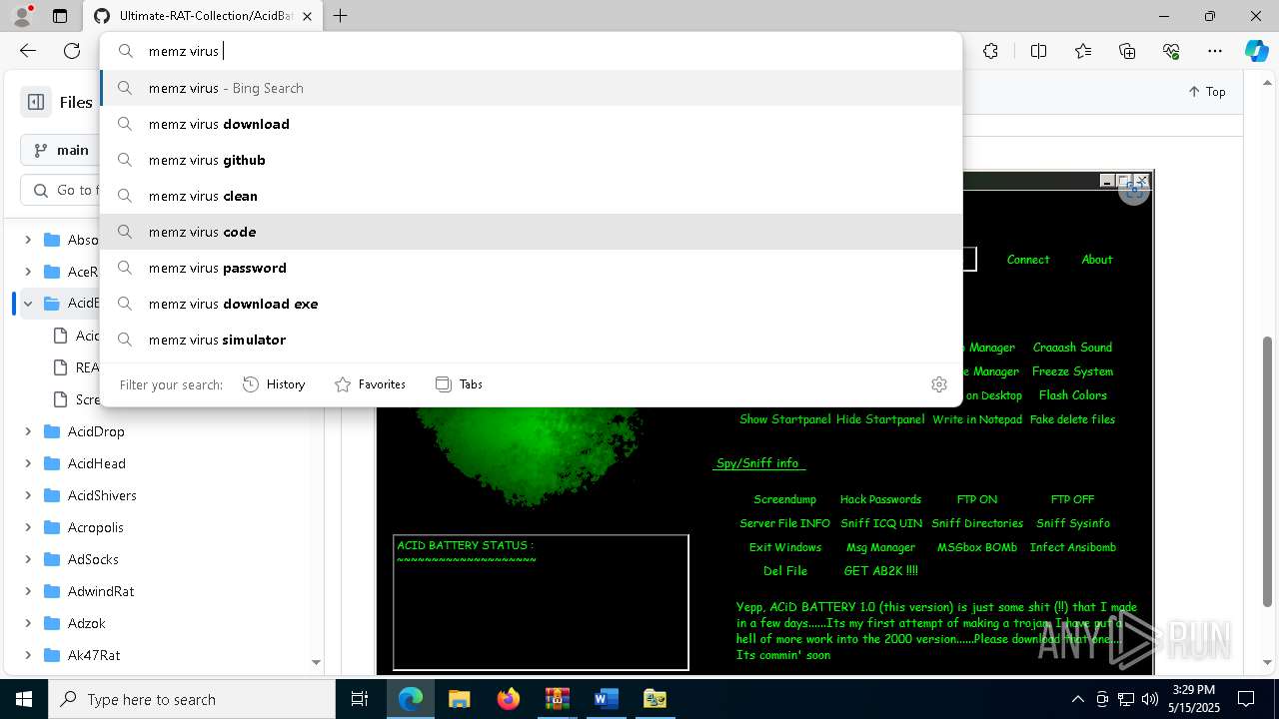Open the Extensions puzzle icon
Screen dimensions: 1279x719
click(x=990, y=51)
